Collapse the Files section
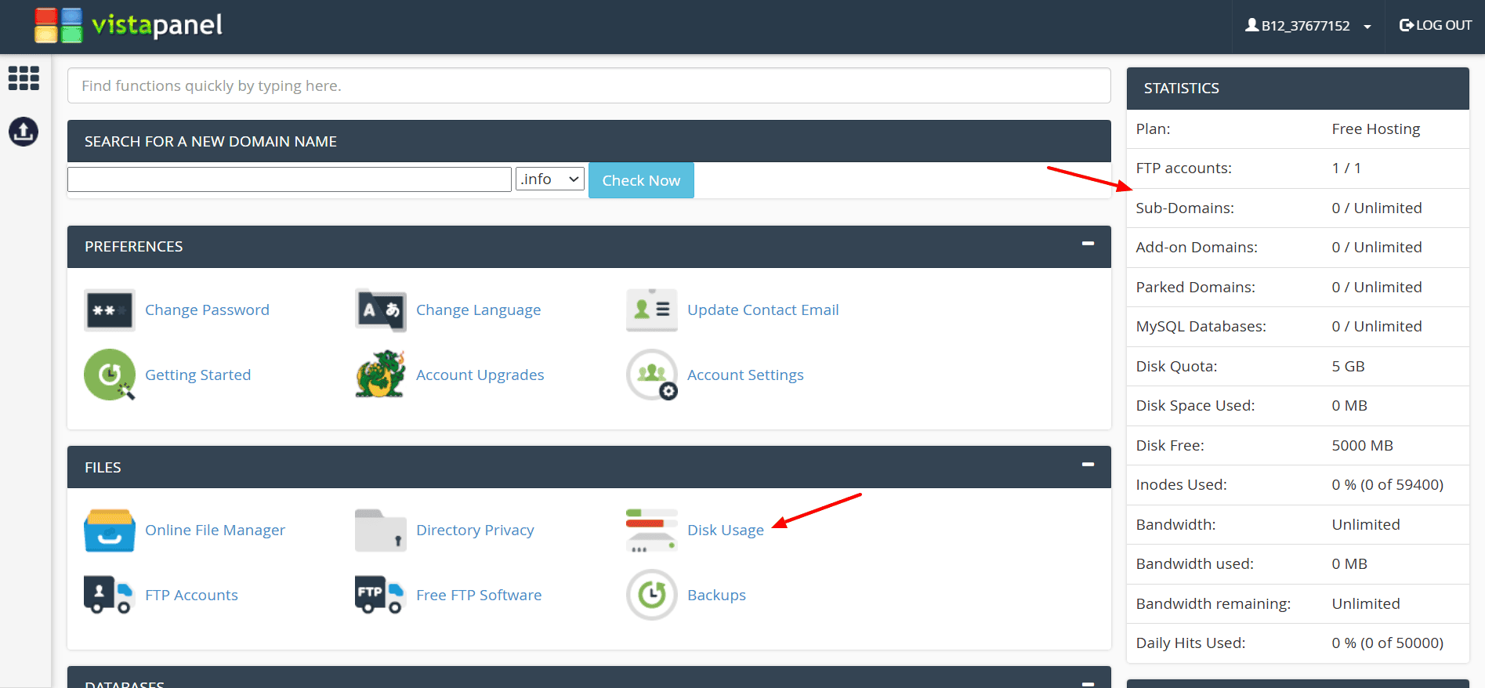Screen dimensions: 1485x688 pyautogui.click(x=1088, y=465)
